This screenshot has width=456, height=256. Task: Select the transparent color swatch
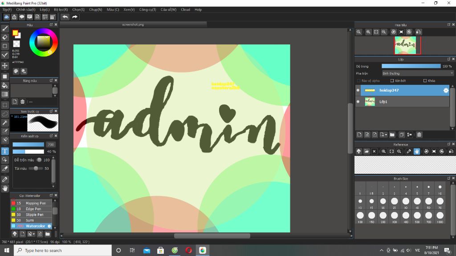pyautogui.click(x=16, y=44)
